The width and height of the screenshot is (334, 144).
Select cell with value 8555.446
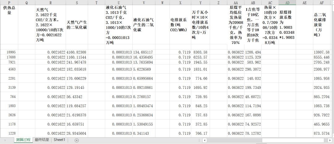click(x=322, y=57)
